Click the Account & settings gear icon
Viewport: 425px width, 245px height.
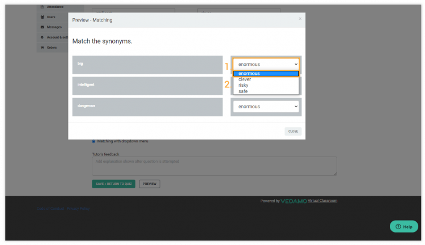[42, 37]
